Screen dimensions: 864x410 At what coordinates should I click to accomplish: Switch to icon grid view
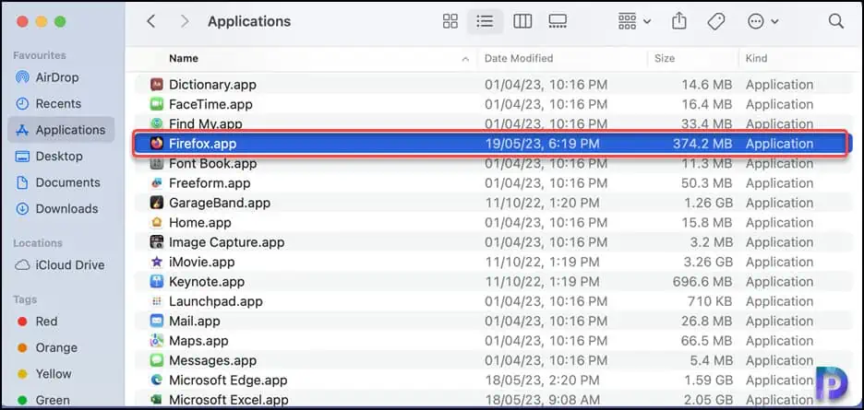pos(450,21)
